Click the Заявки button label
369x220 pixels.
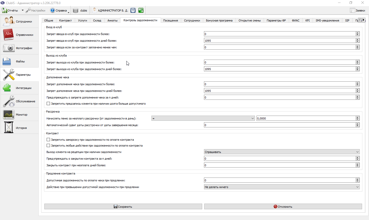(360, 10)
